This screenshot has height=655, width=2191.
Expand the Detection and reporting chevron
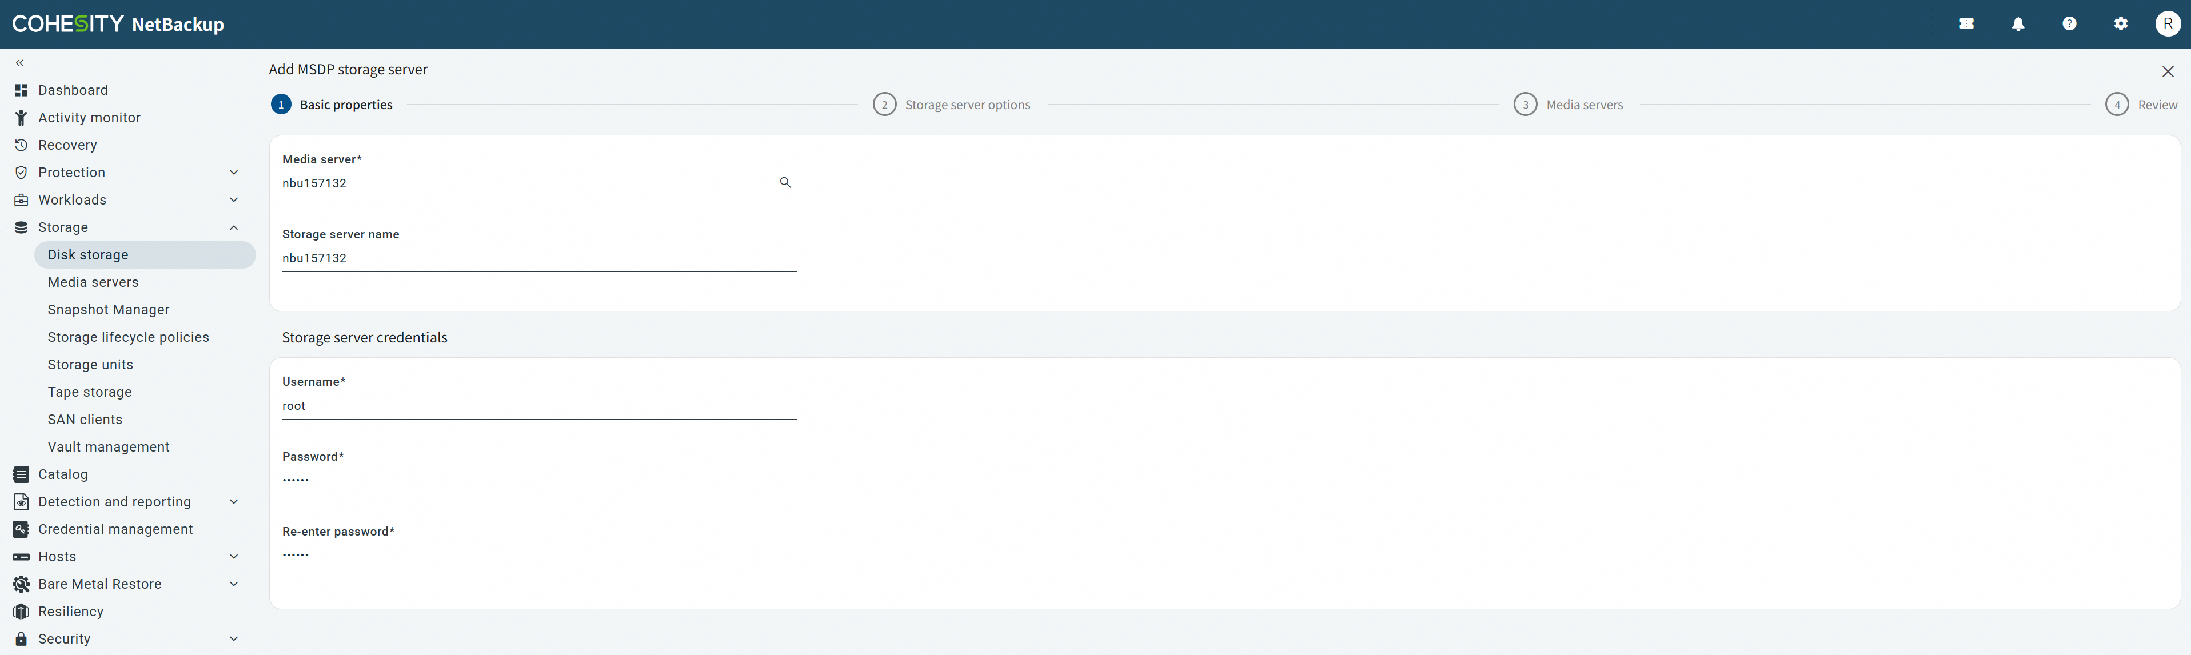[x=234, y=502]
